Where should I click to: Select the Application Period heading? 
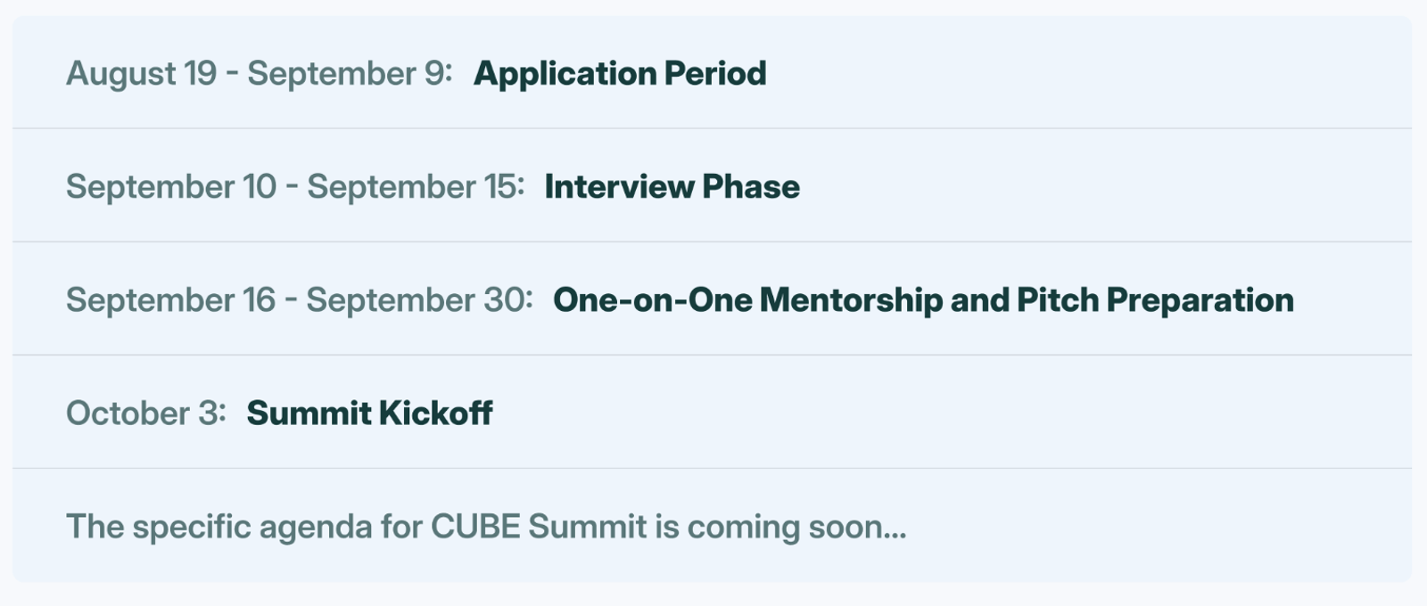pyautogui.click(x=620, y=73)
